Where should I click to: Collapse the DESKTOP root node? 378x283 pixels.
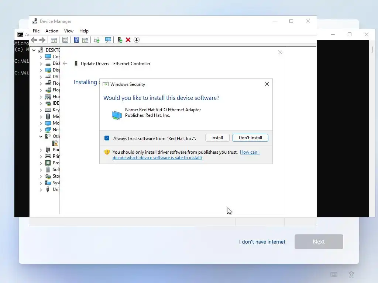34,50
